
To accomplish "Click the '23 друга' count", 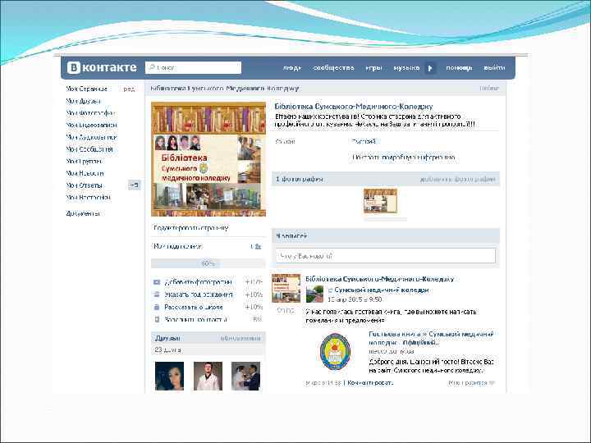I will click(167, 350).
